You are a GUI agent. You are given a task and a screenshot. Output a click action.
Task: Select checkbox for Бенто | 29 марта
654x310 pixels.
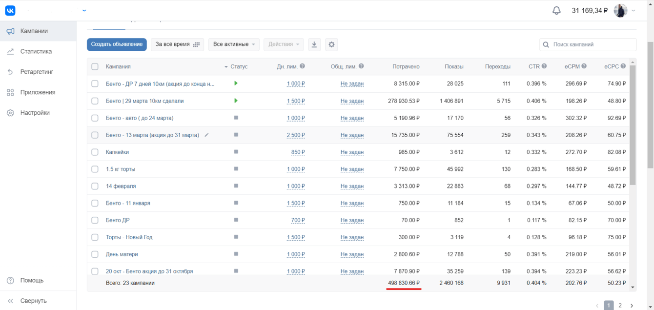point(95,101)
